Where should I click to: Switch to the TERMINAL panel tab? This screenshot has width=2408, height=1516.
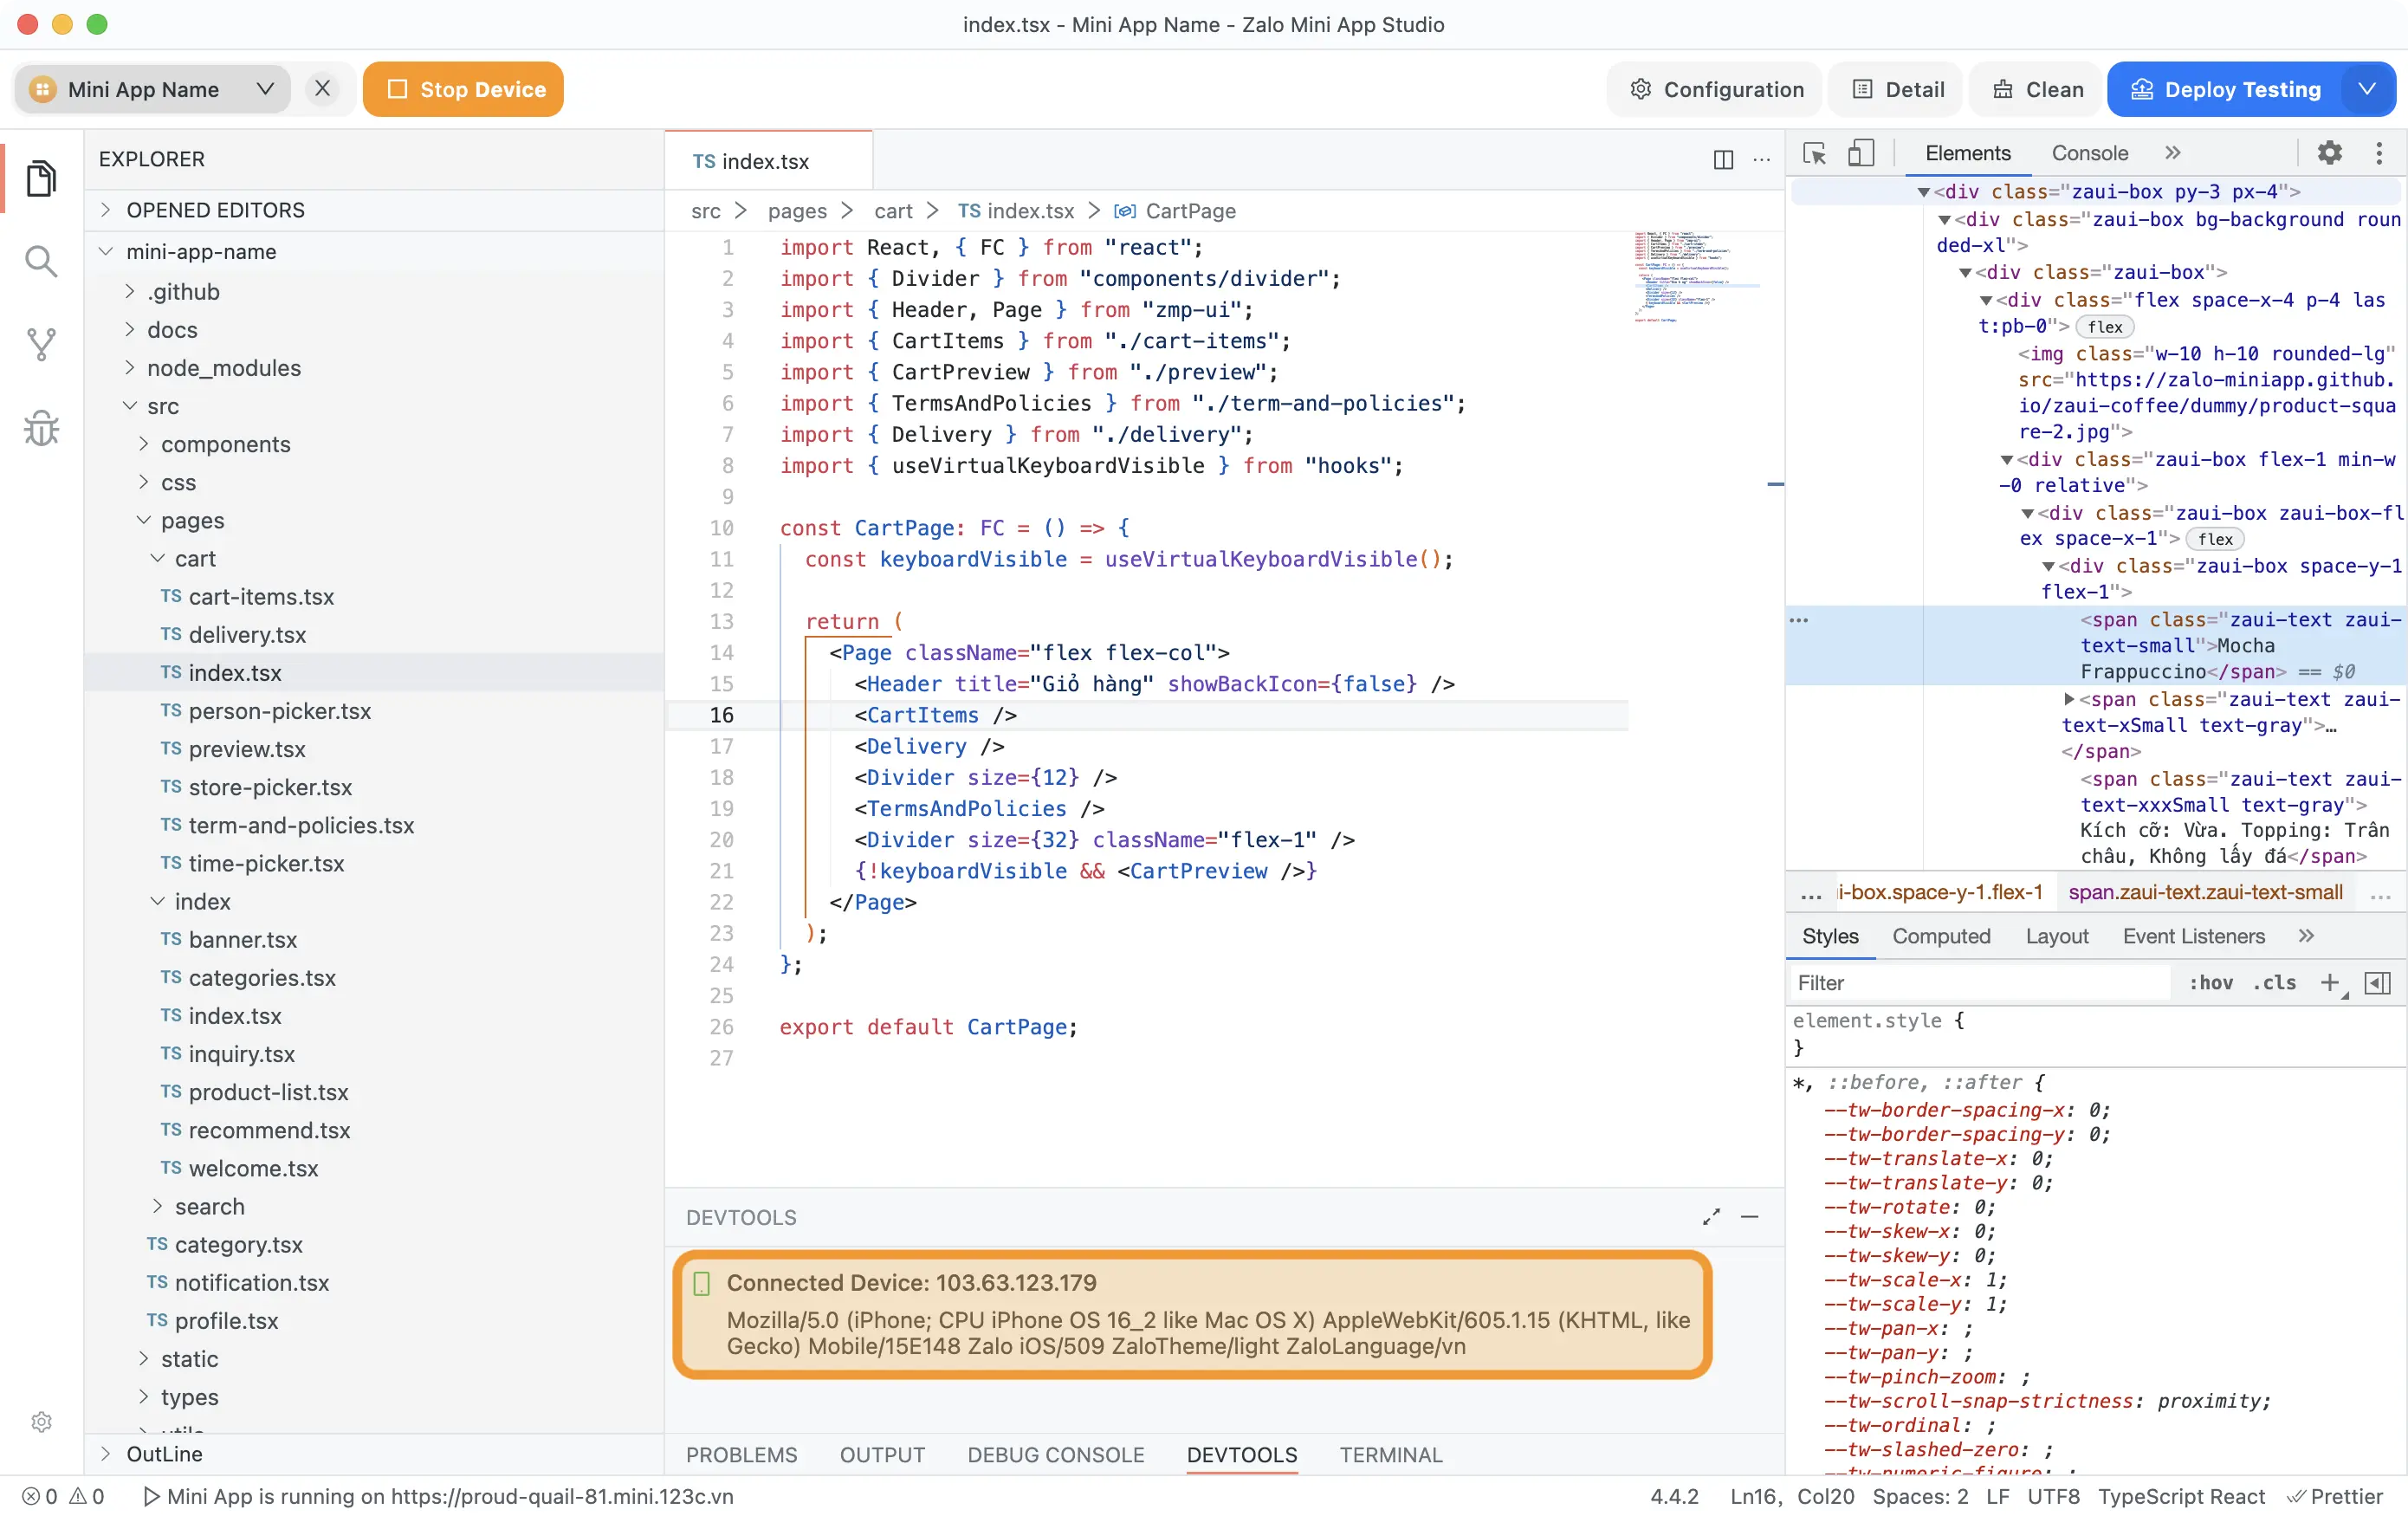tap(1390, 1455)
